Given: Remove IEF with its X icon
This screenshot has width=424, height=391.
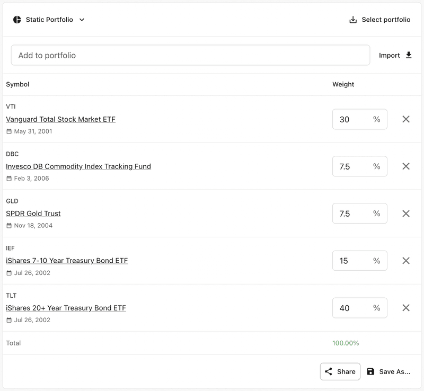Looking at the screenshot, I should coord(406,261).
